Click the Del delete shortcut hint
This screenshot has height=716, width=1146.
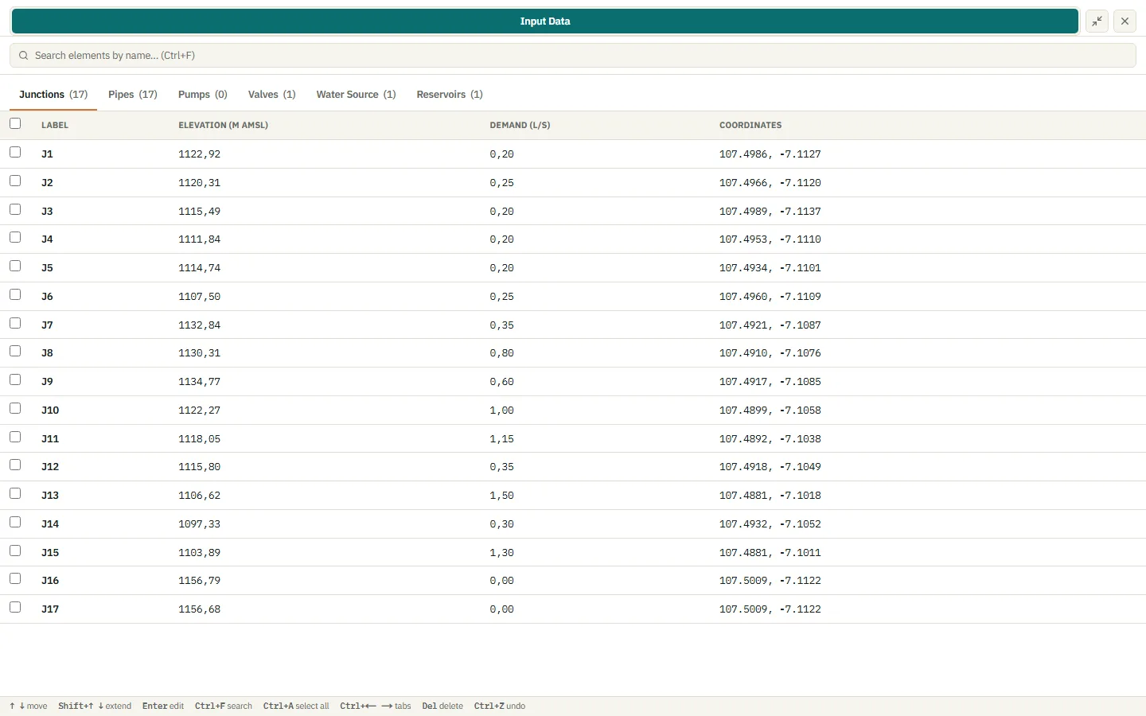coord(442,706)
